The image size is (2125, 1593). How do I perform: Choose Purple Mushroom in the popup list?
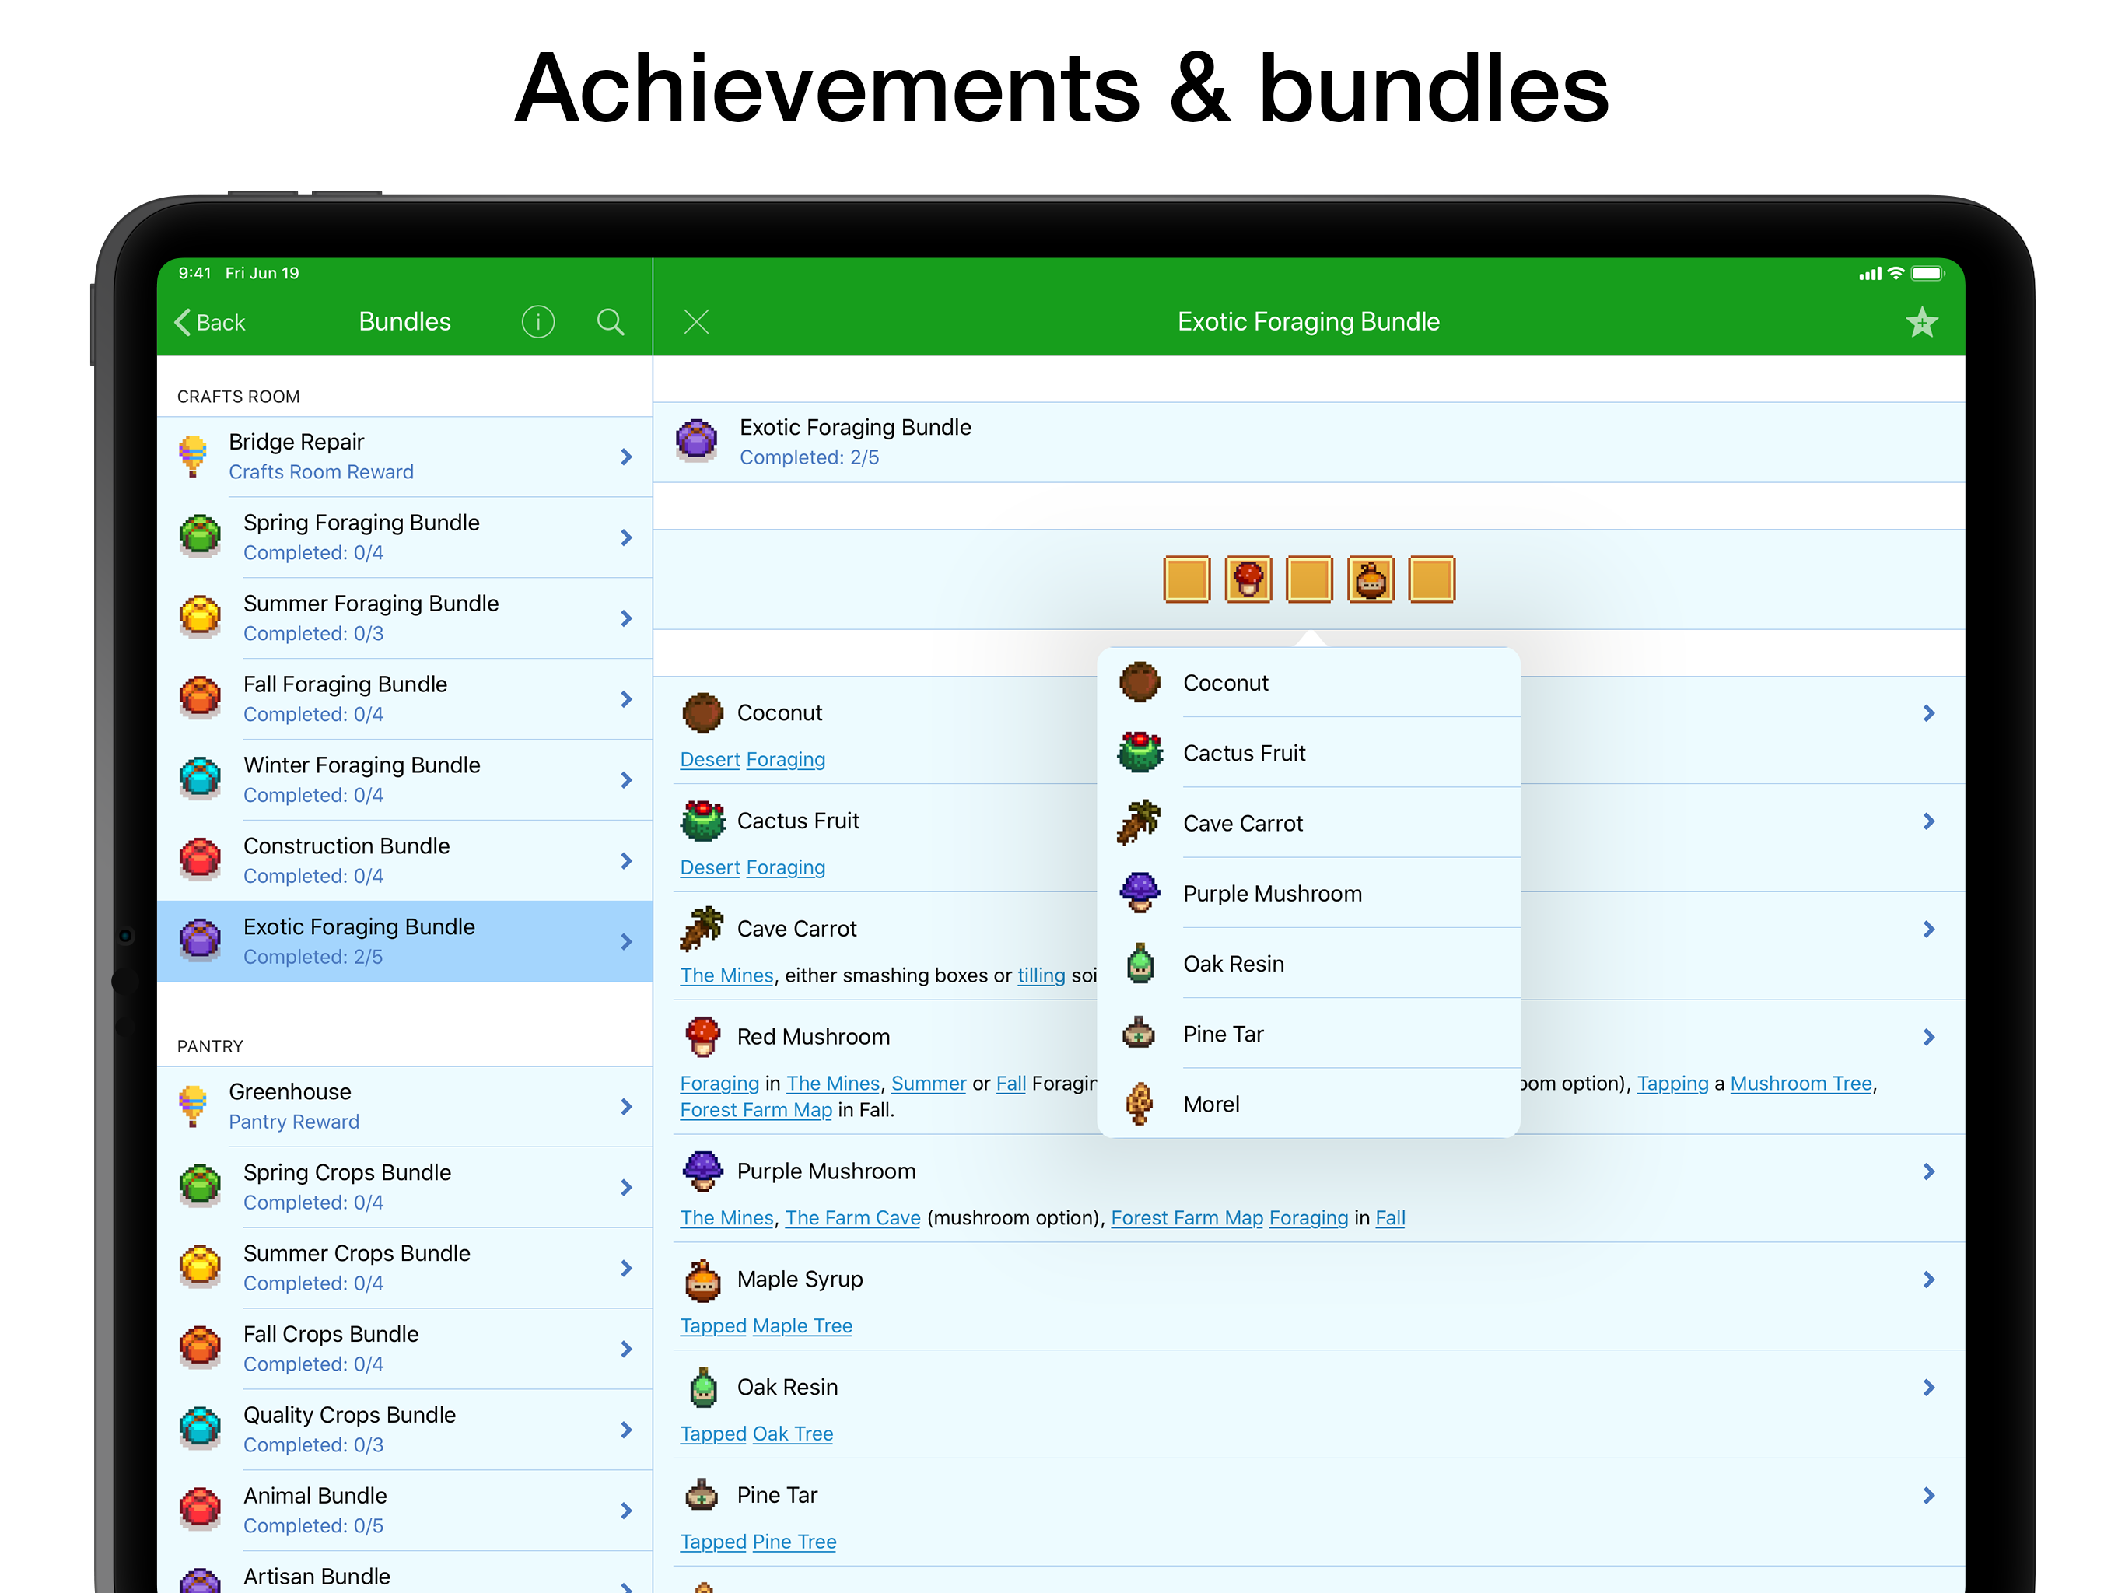click(1308, 894)
